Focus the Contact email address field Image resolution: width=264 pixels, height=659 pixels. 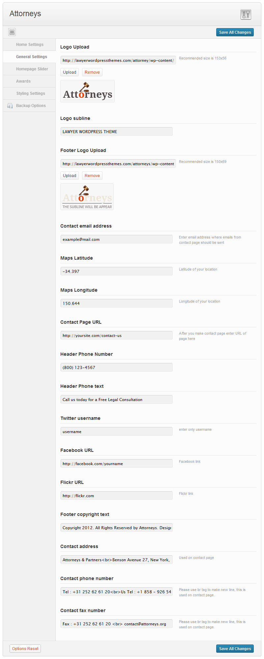pyautogui.click(x=116, y=239)
